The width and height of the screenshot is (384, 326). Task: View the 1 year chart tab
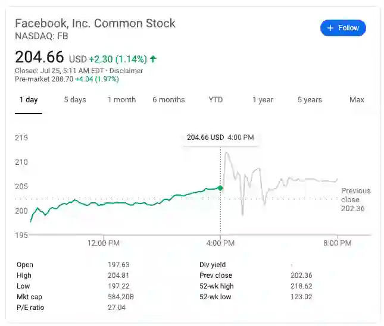(x=263, y=100)
